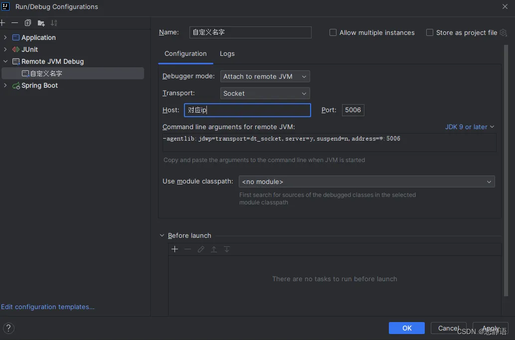Viewport: 515px width, 340px height.
Task: Click the Name input field
Action: (x=250, y=32)
